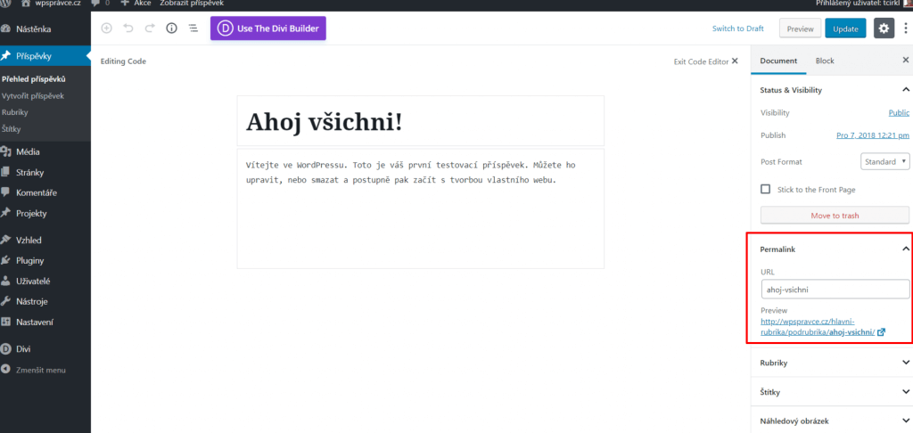This screenshot has width=913, height=433.
Task: Open Přehled příspěvků submenu item
Action: pyautogui.click(x=34, y=79)
